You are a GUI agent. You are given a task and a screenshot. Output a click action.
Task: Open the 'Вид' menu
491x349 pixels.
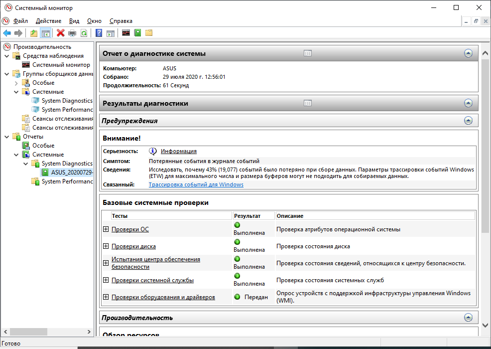click(74, 21)
